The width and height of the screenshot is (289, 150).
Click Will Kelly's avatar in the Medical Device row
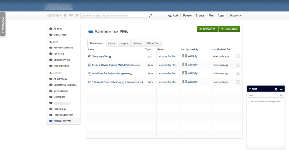tap(185, 65)
